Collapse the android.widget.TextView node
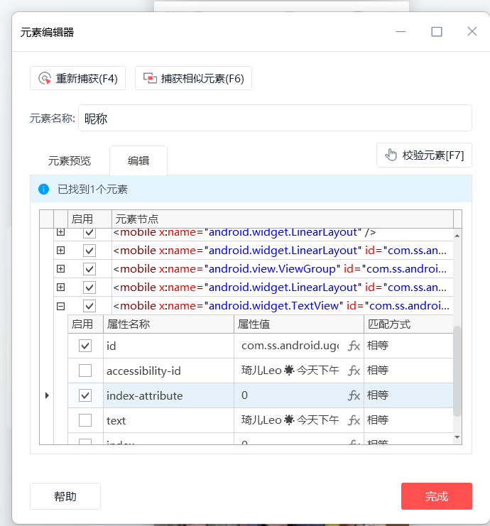Viewport: 490px width, 526px height. click(x=60, y=306)
